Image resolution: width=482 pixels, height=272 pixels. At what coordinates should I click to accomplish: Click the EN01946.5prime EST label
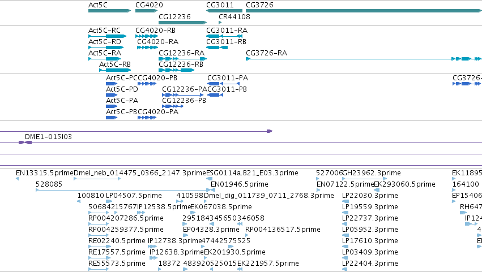(239, 184)
